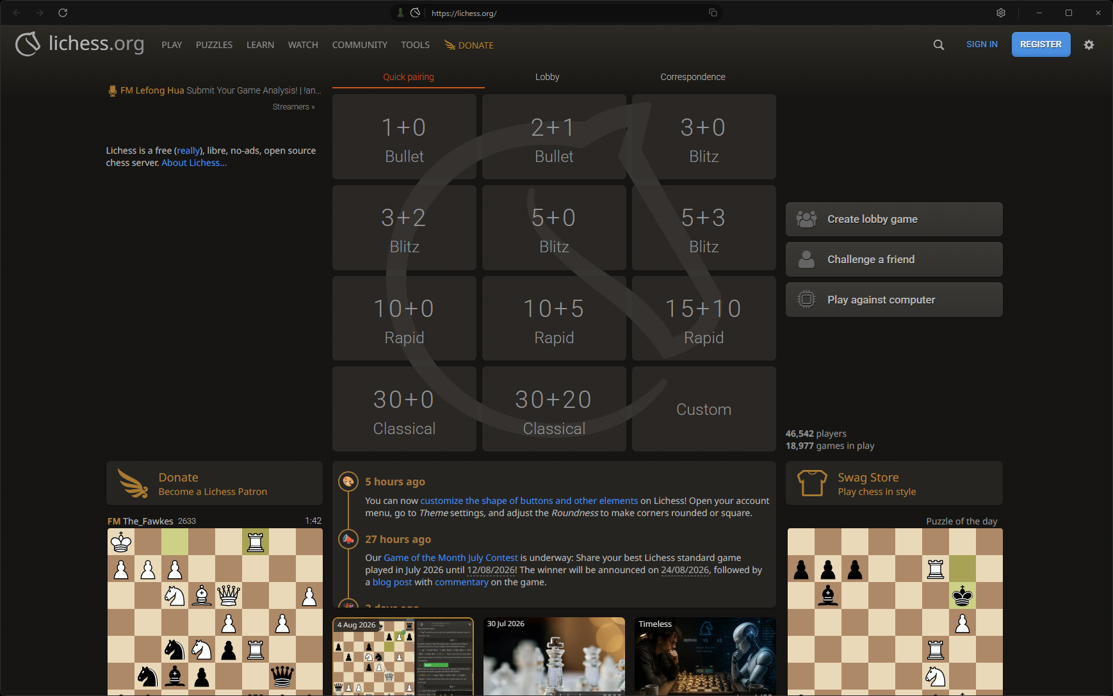
Task: Click the copy icon in the address bar
Action: click(x=713, y=13)
